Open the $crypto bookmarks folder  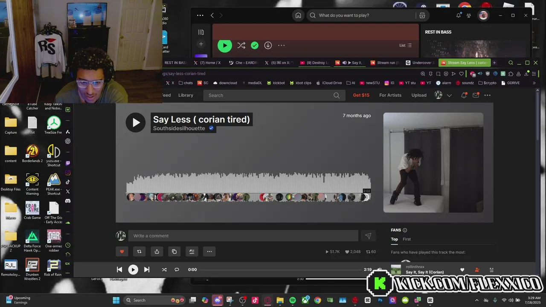pos(487,83)
